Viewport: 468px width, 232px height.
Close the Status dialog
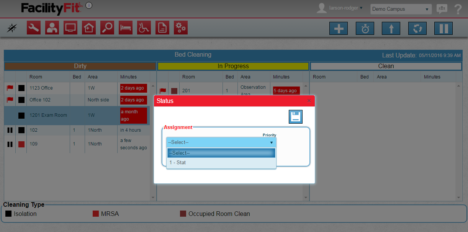(309, 101)
